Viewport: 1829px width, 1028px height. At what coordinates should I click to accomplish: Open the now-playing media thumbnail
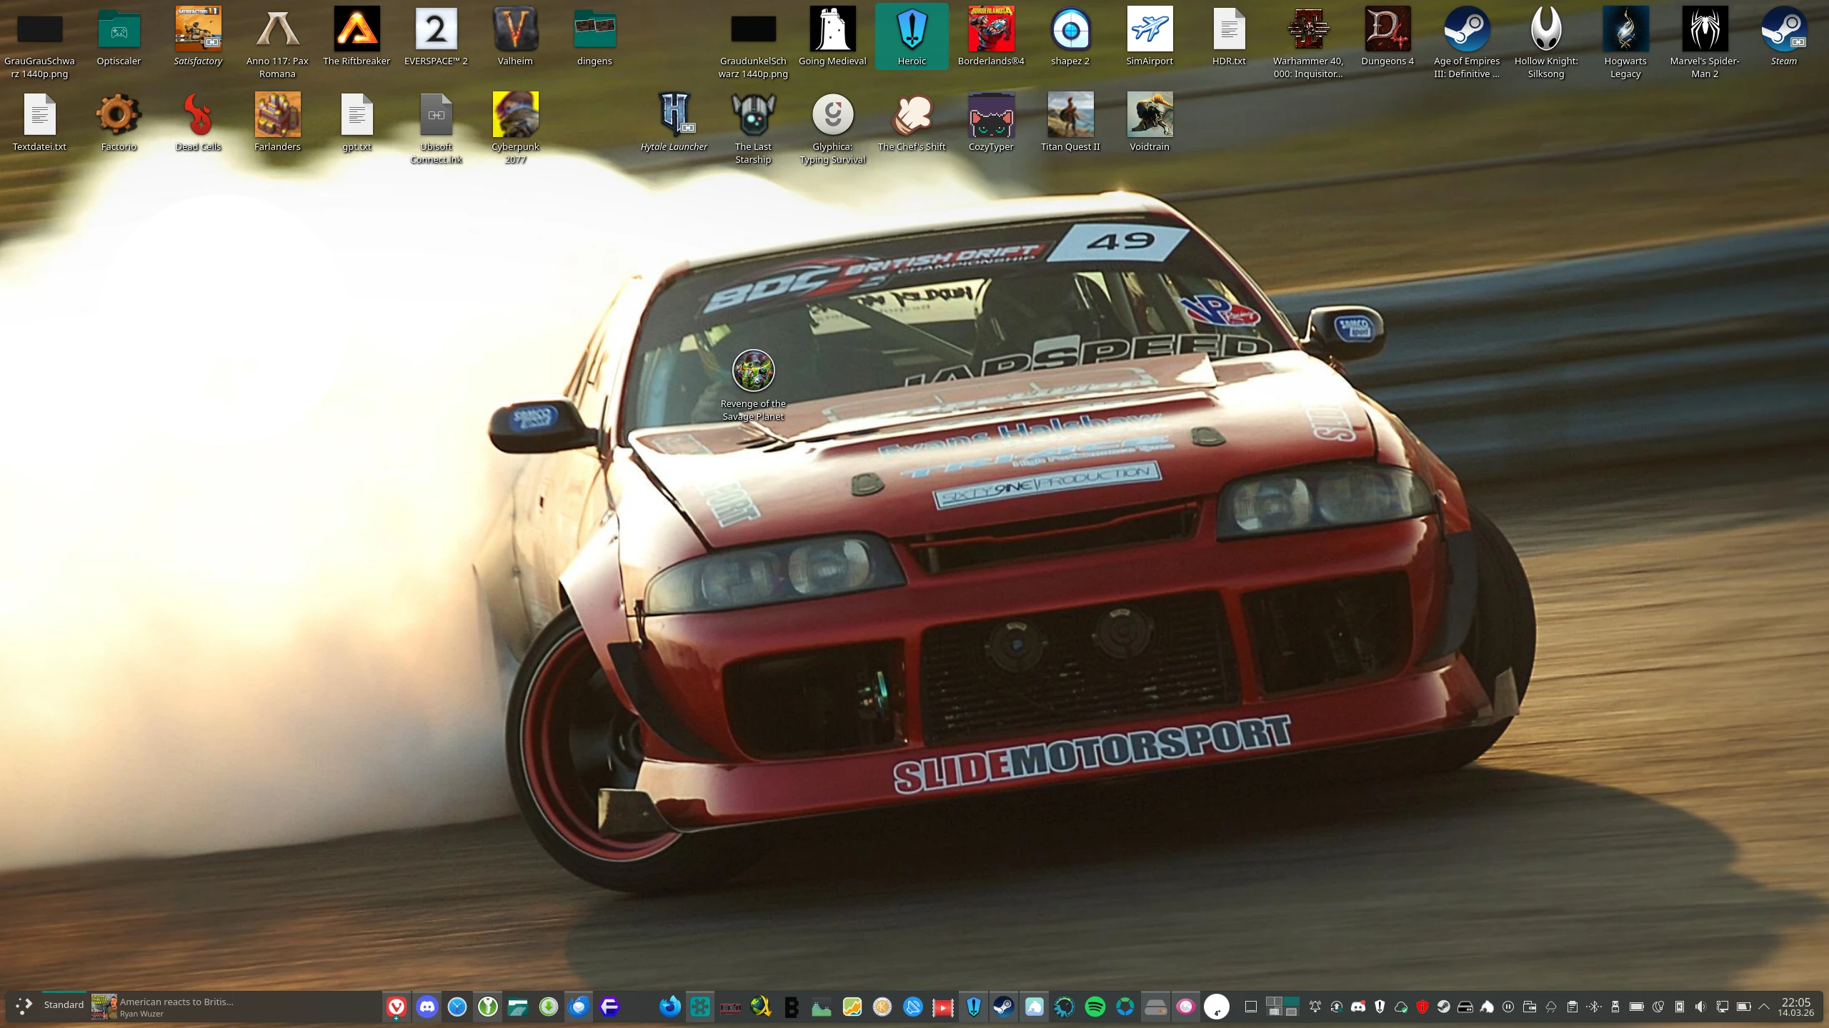pyautogui.click(x=104, y=1007)
